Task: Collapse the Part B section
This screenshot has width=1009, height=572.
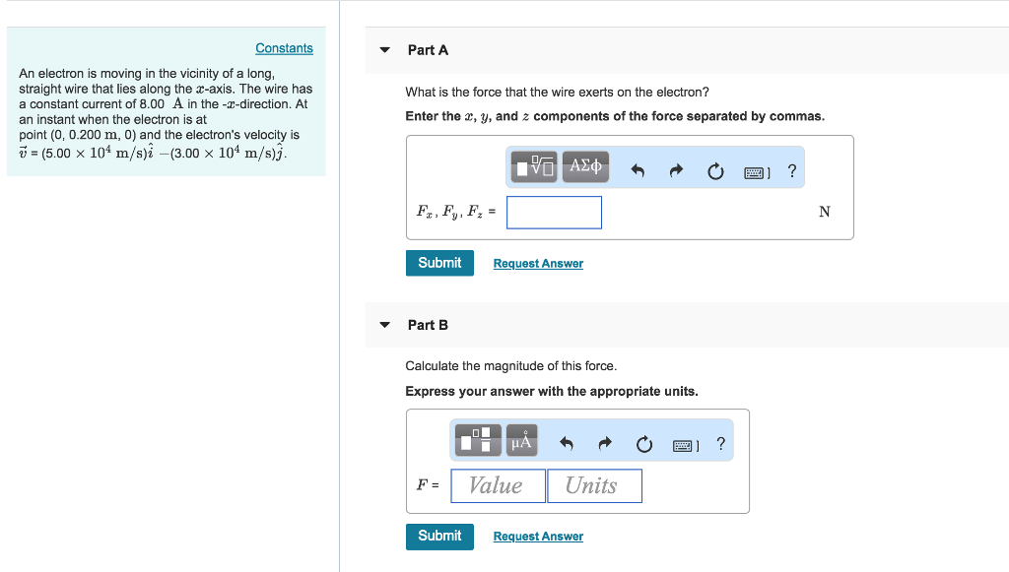Action: coord(383,325)
